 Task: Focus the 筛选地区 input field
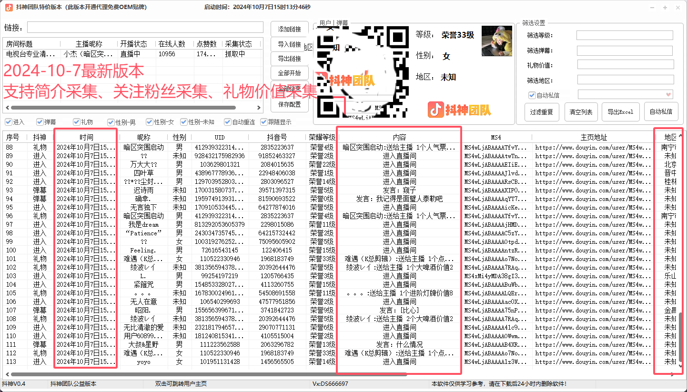626,80
